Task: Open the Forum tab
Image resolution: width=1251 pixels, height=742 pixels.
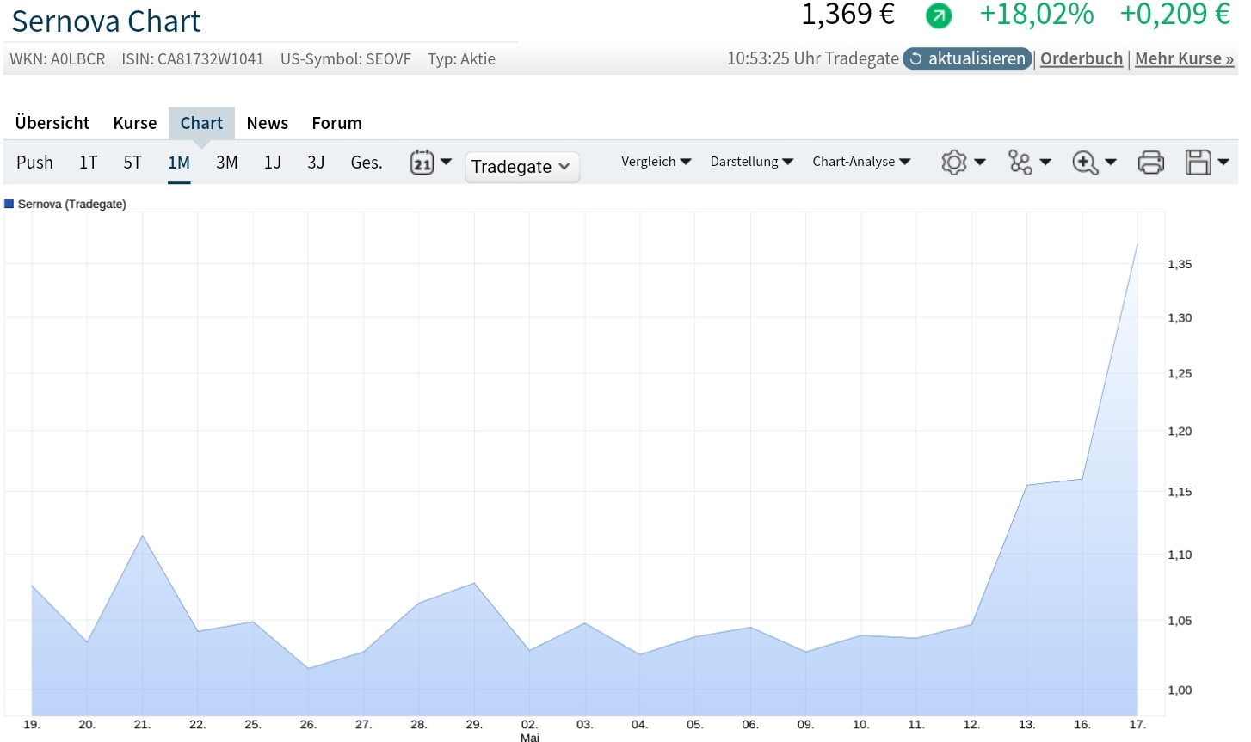Action: pyautogui.click(x=336, y=123)
